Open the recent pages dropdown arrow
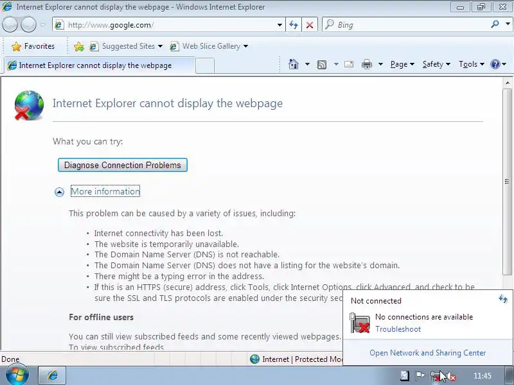The height and width of the screenshot is (385, 514). pos(43,25)
